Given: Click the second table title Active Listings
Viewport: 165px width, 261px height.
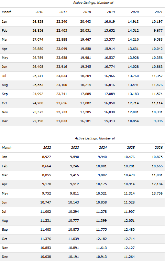Looking at the screenshot, I should [95, 138].
